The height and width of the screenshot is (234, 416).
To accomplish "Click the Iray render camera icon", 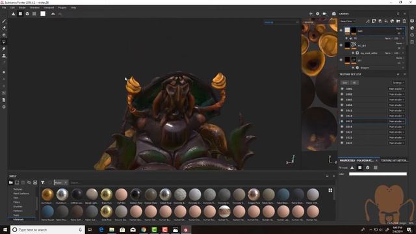I will [x=333, y=14].
